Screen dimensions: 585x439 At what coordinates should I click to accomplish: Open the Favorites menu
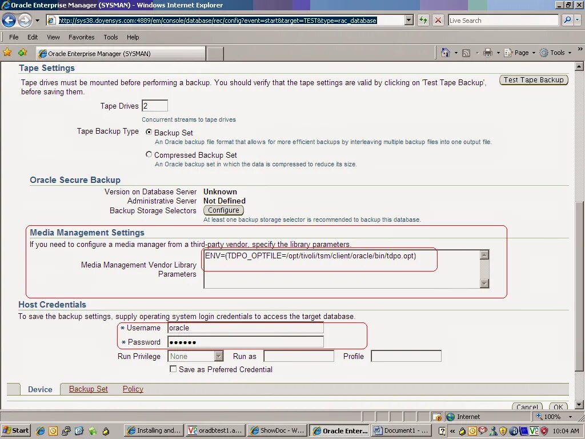tap(81, 37)
